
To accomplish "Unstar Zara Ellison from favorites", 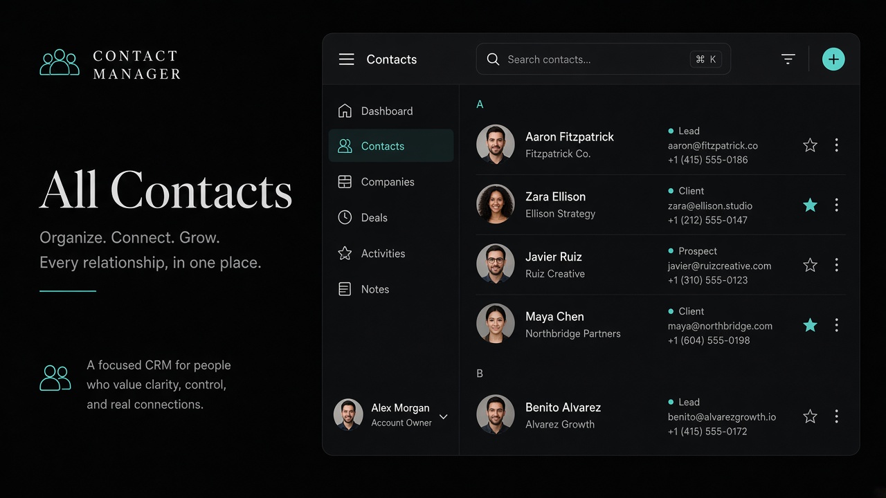I will [810, 205].
